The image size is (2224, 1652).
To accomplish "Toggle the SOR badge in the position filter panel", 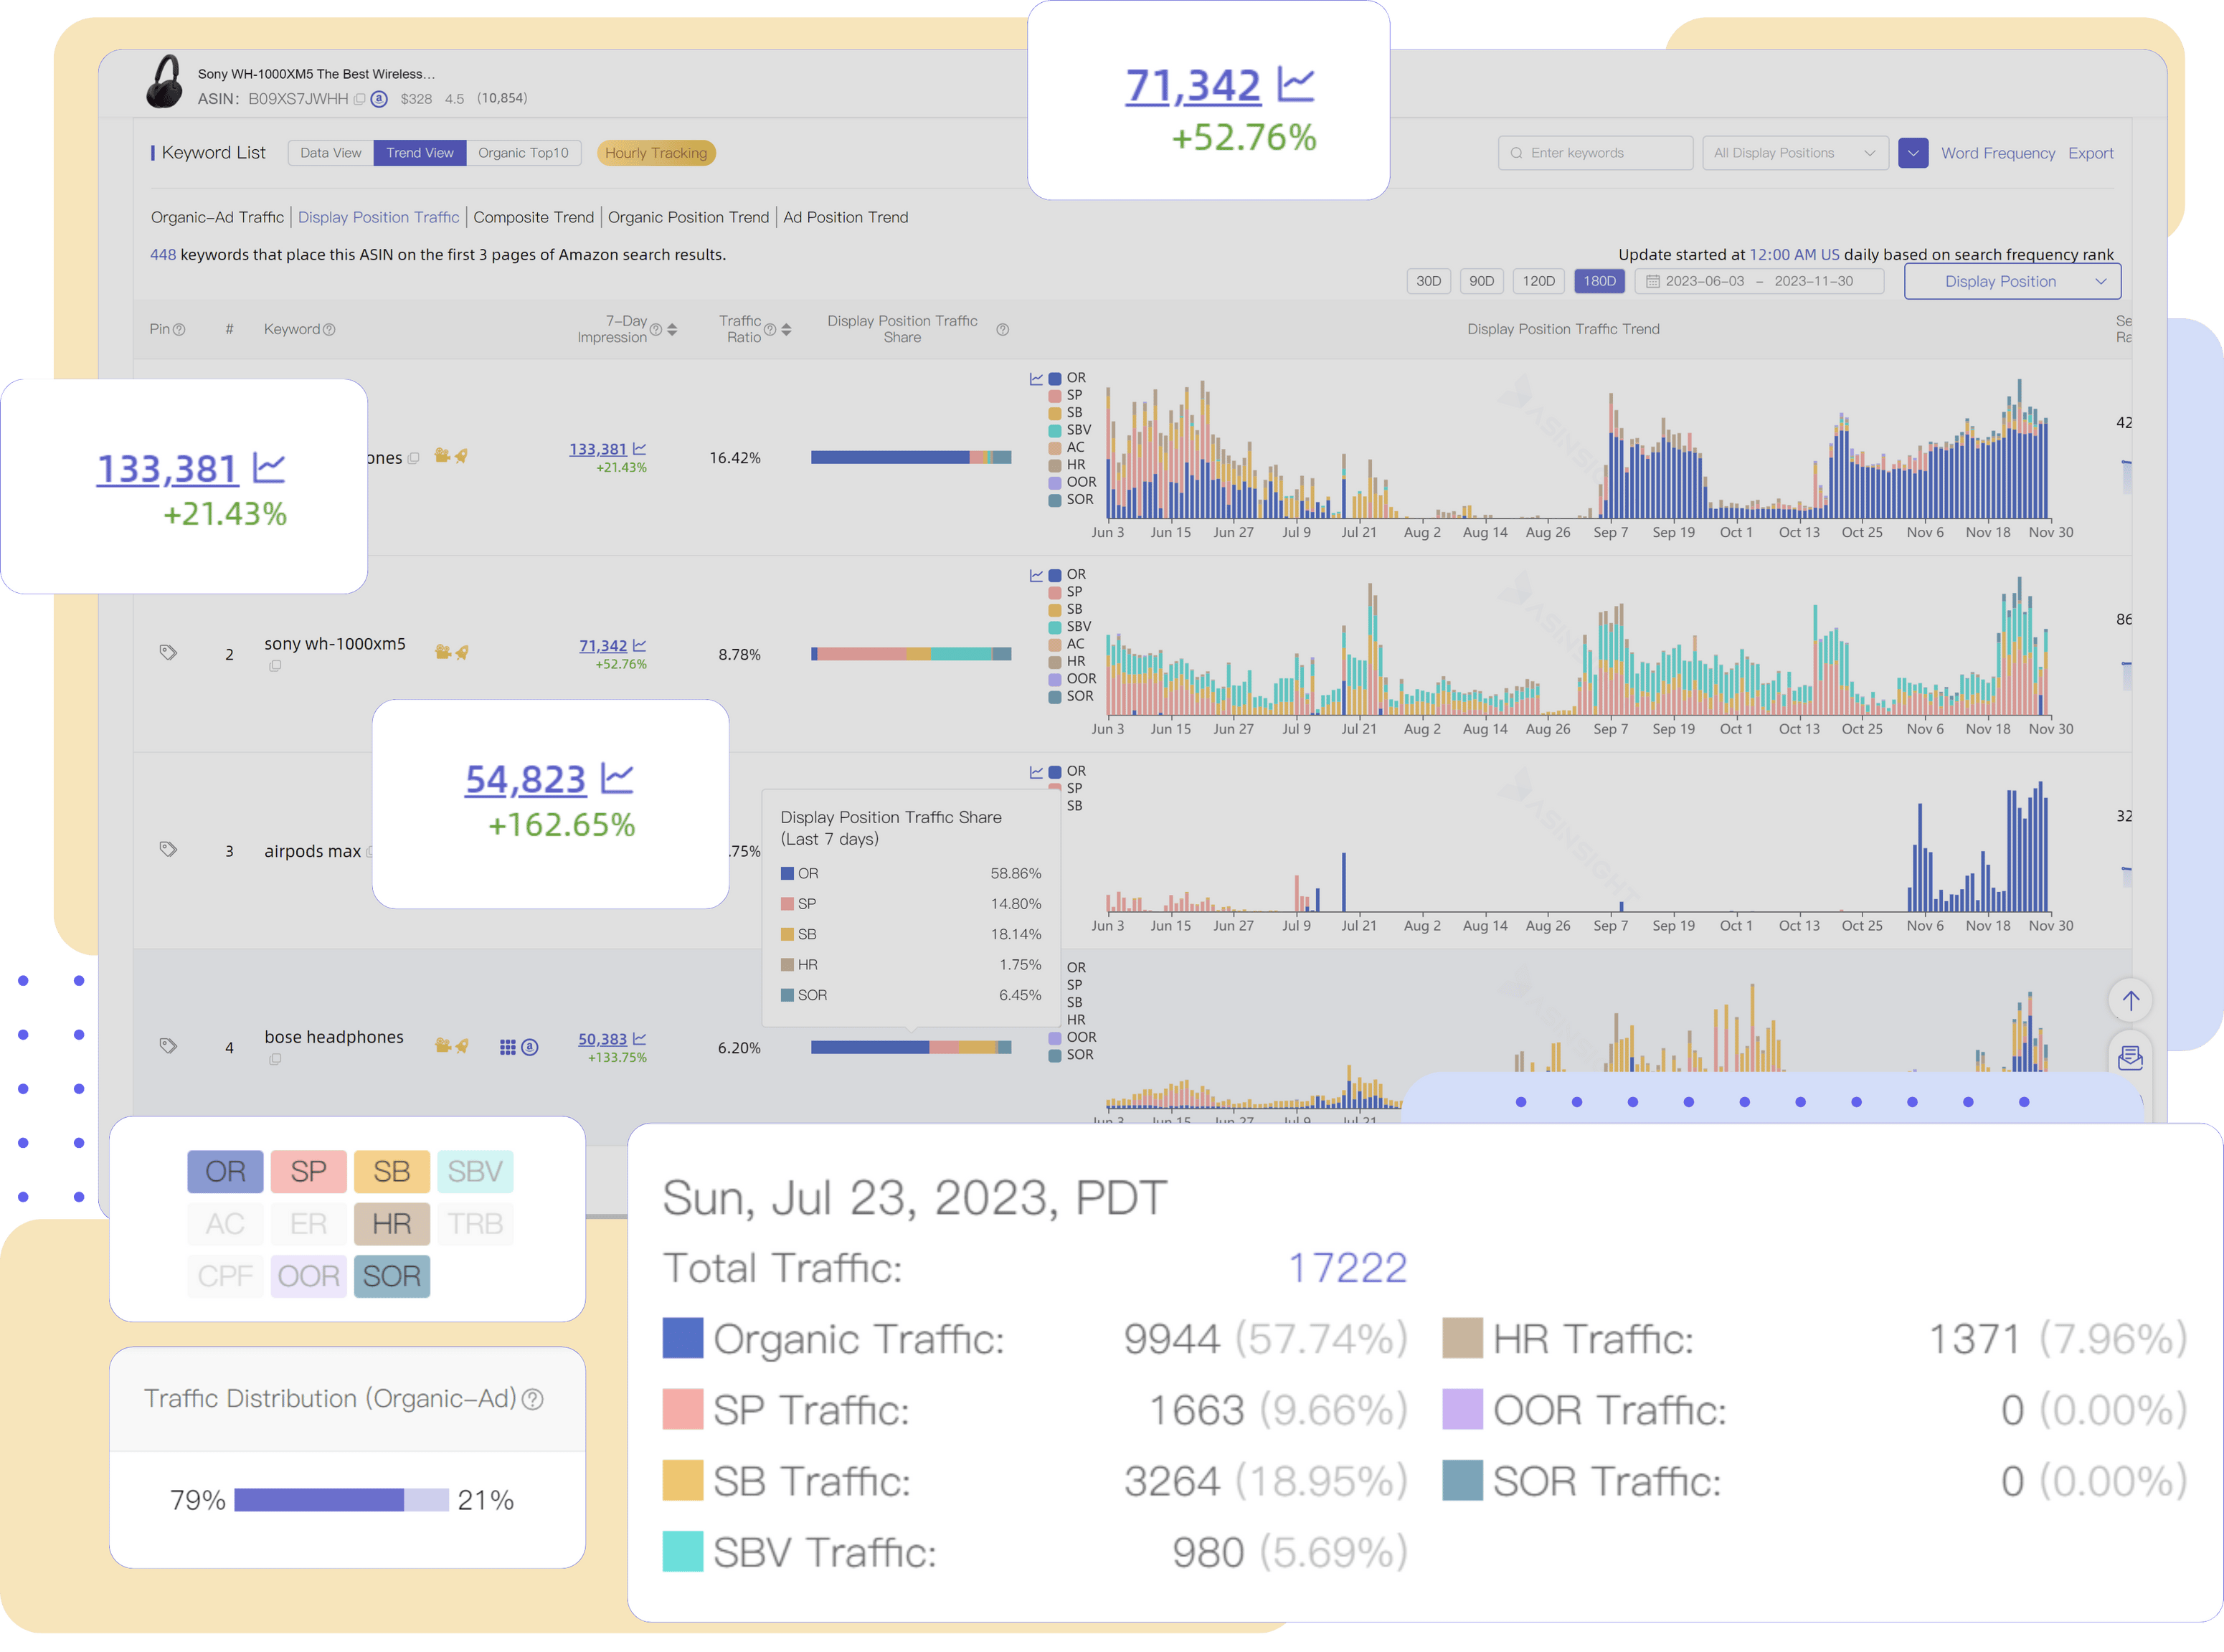I will click(x=391, y=1276).
